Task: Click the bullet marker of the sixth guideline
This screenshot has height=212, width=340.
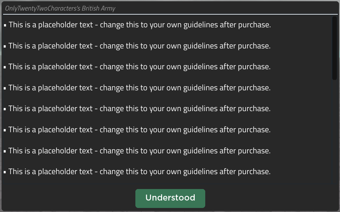Action: (5, 130)
